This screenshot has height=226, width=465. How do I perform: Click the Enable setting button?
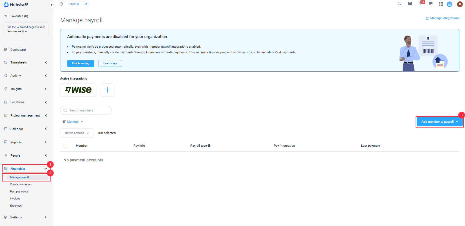(80, 63)
